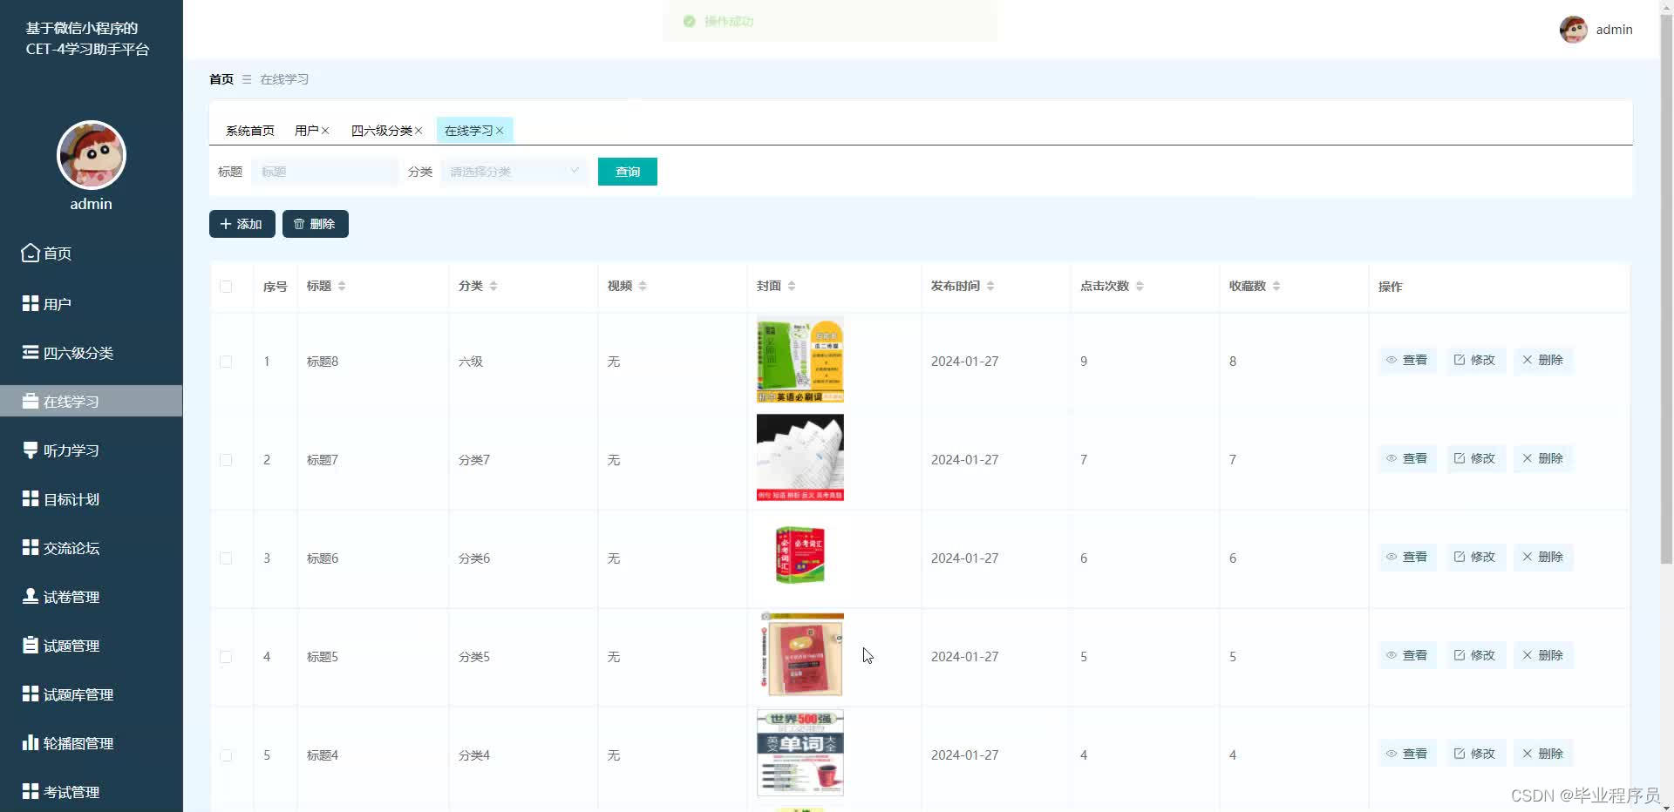The width and height of the screenshot is (1674, 812).
Task: Click the 试卷管理 person icon
Action: point(31,596)
